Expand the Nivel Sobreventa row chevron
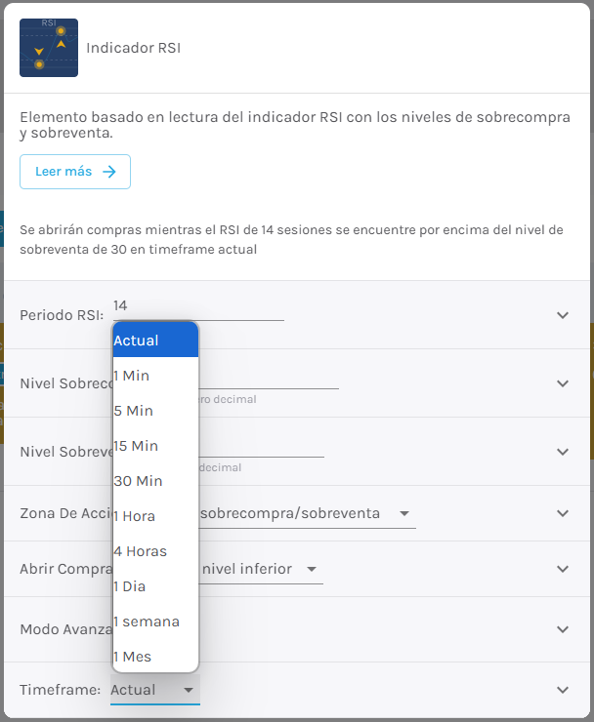The height and width of the screenshot is (722, 594). click(563, 452)
